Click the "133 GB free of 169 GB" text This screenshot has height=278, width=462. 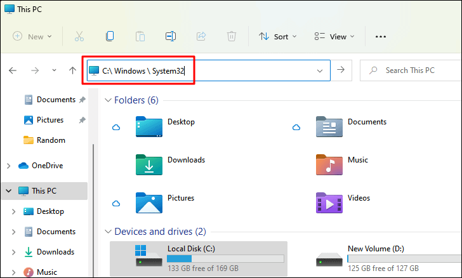(203, 268)
